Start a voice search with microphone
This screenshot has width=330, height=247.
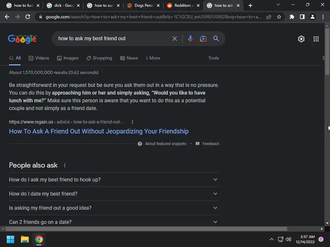[190, 39]
